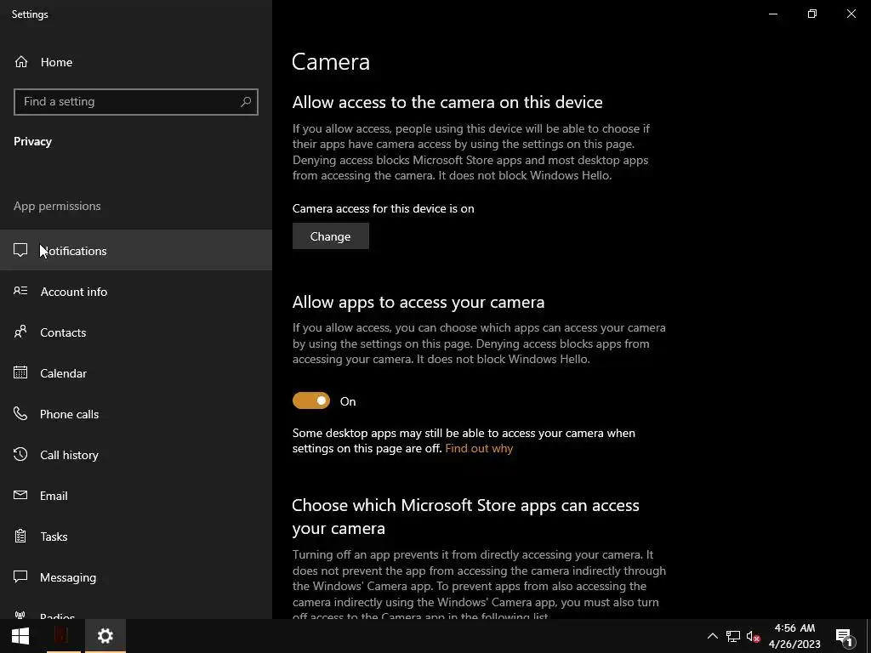This screenshot has width=871, height=653.
Task: Open Notifications privacy settings
Action: click(x=136, y=250)
